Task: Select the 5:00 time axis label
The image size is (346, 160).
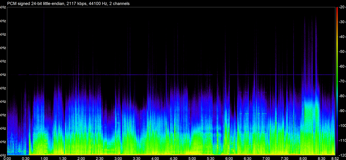Action: (192, 158)
